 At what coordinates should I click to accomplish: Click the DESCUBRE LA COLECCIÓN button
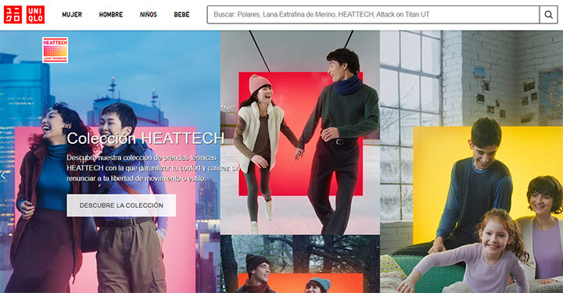point(121,205)
